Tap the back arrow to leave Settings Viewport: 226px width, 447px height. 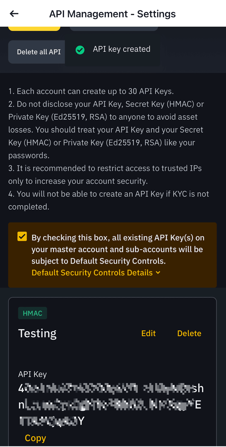[x=14, y=13]
